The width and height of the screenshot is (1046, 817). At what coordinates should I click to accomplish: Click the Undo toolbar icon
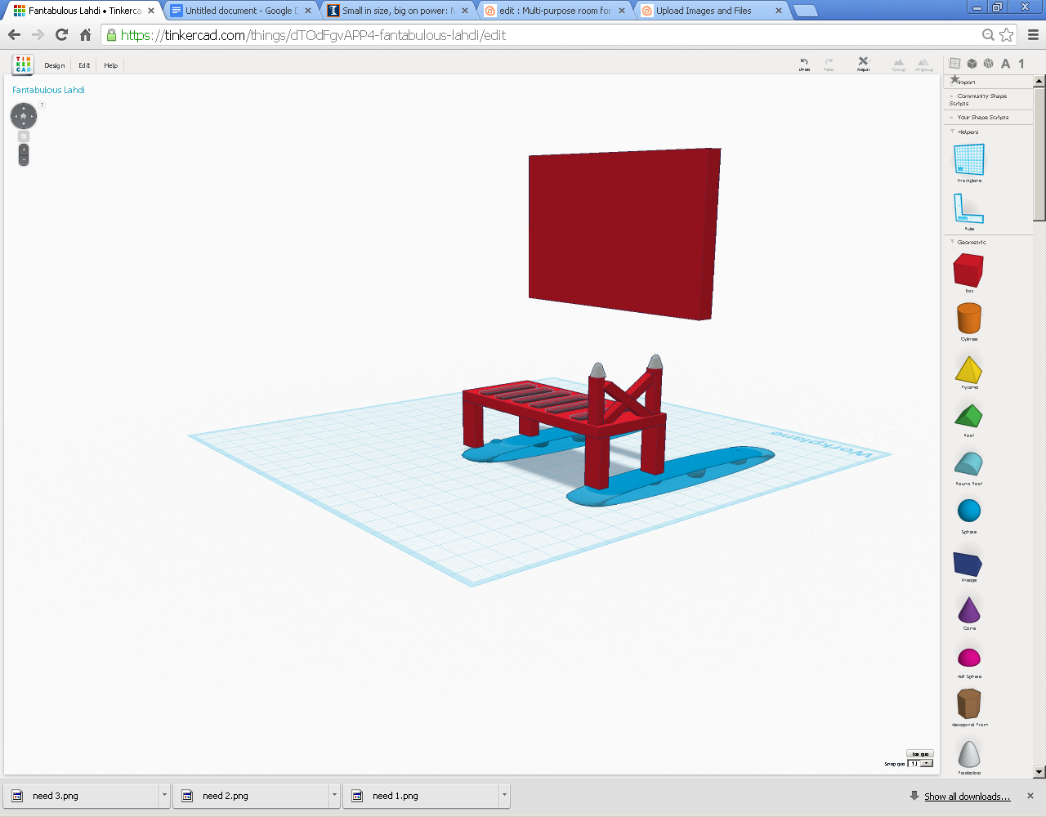(804, 64)
